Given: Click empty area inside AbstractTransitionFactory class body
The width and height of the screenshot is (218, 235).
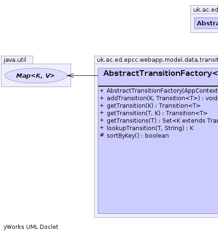Looking at the screenshot, I should pos(158,176).
